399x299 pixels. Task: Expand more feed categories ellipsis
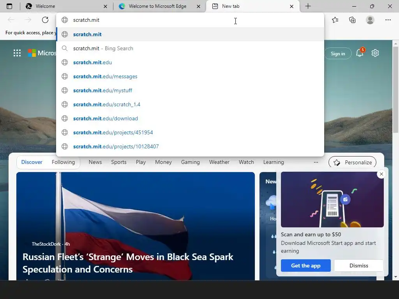pos(316,162)
